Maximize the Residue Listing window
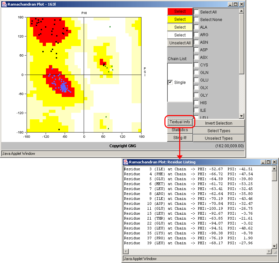279x263 pixels. pyautogui.click(x=268, y=162)
